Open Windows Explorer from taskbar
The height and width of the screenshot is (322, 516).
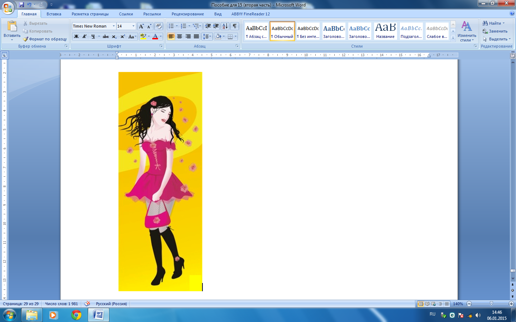(32, 315)
